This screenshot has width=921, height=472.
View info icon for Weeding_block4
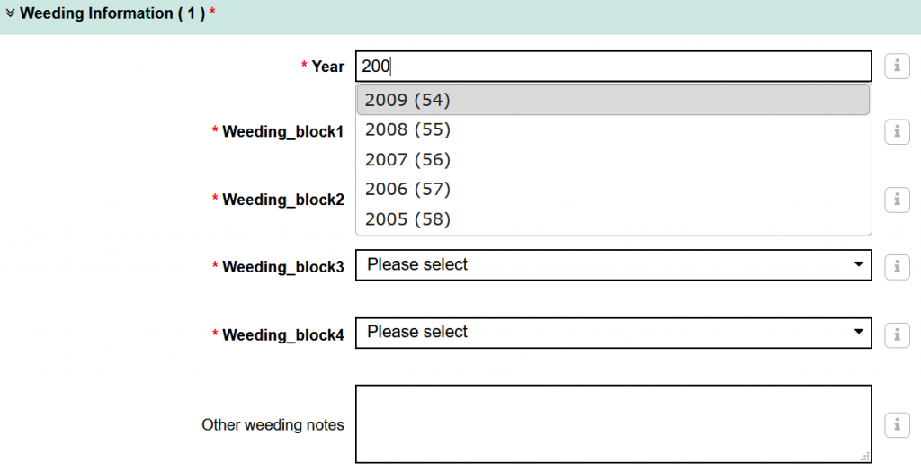897,334
